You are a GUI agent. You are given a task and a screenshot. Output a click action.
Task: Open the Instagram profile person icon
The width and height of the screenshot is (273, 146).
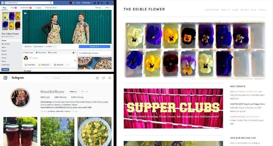(110, 78)
